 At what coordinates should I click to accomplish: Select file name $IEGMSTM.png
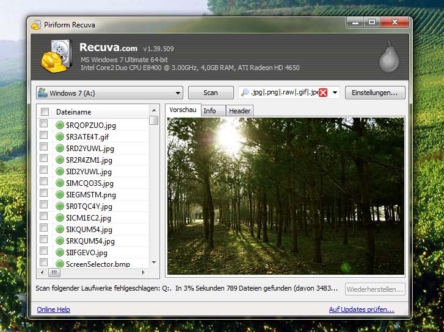tap(91, 195)
